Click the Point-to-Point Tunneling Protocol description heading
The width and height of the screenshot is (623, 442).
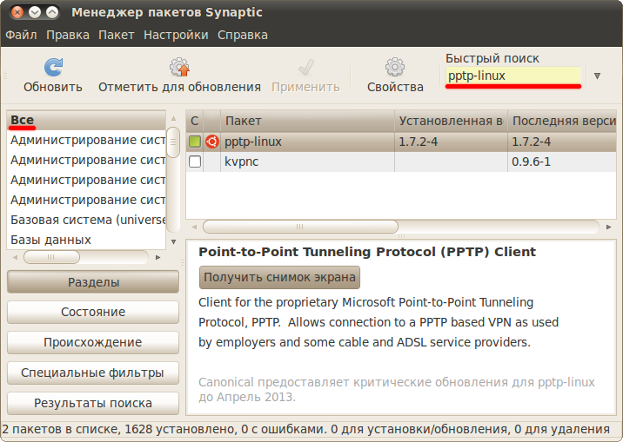(367, 252)
